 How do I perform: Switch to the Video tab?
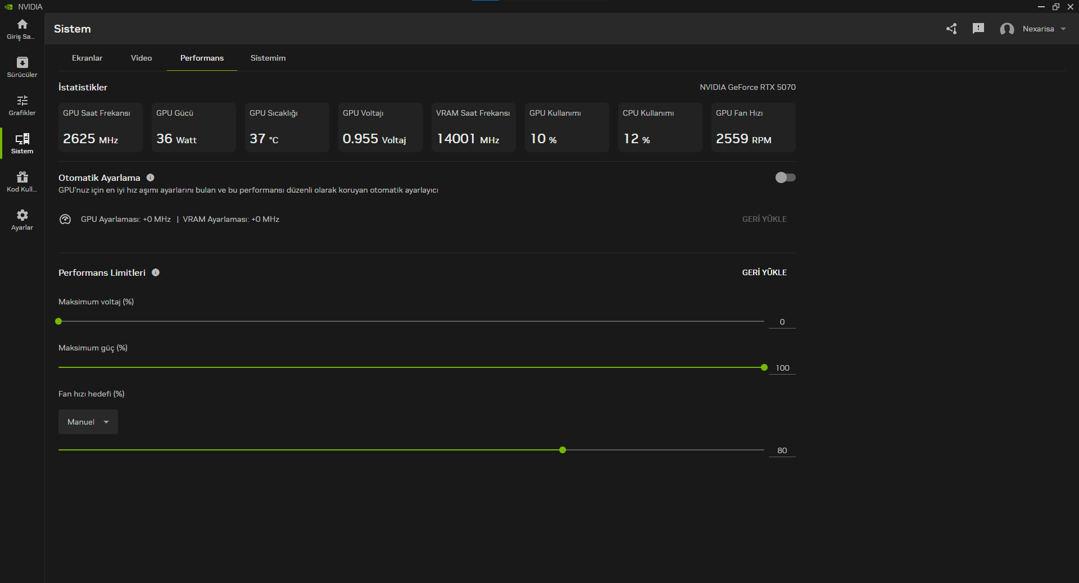pos(142,58)
